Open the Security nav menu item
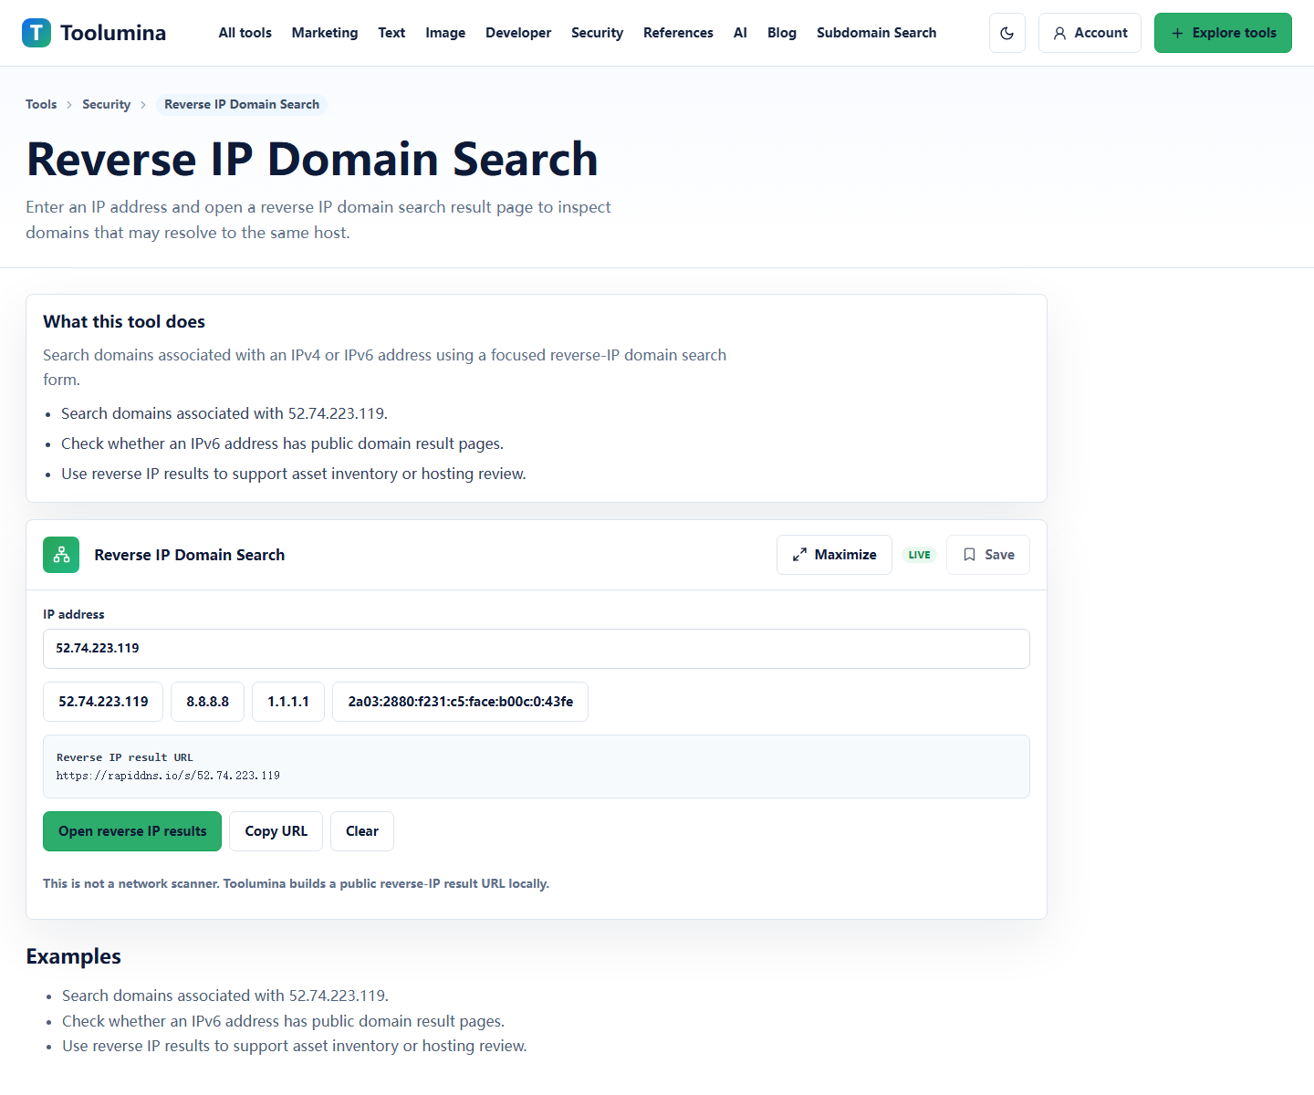 pos(597,33)
